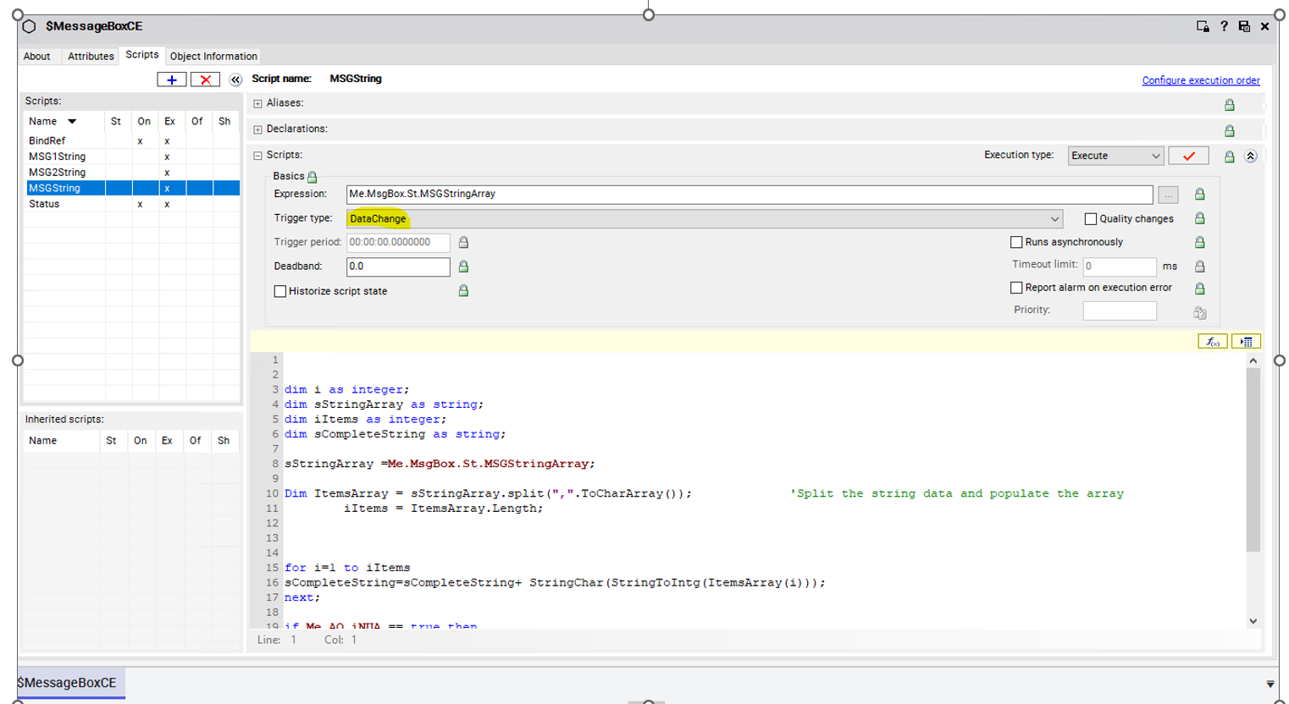
Task: Click lock icon for Runs asynchronously
Action: tap(1199, 242)
